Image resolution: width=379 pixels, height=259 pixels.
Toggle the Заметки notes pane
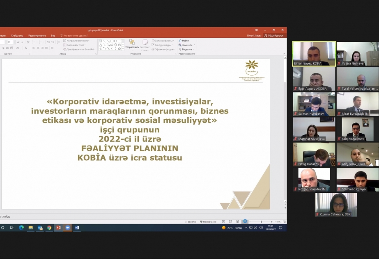point(190,222)
